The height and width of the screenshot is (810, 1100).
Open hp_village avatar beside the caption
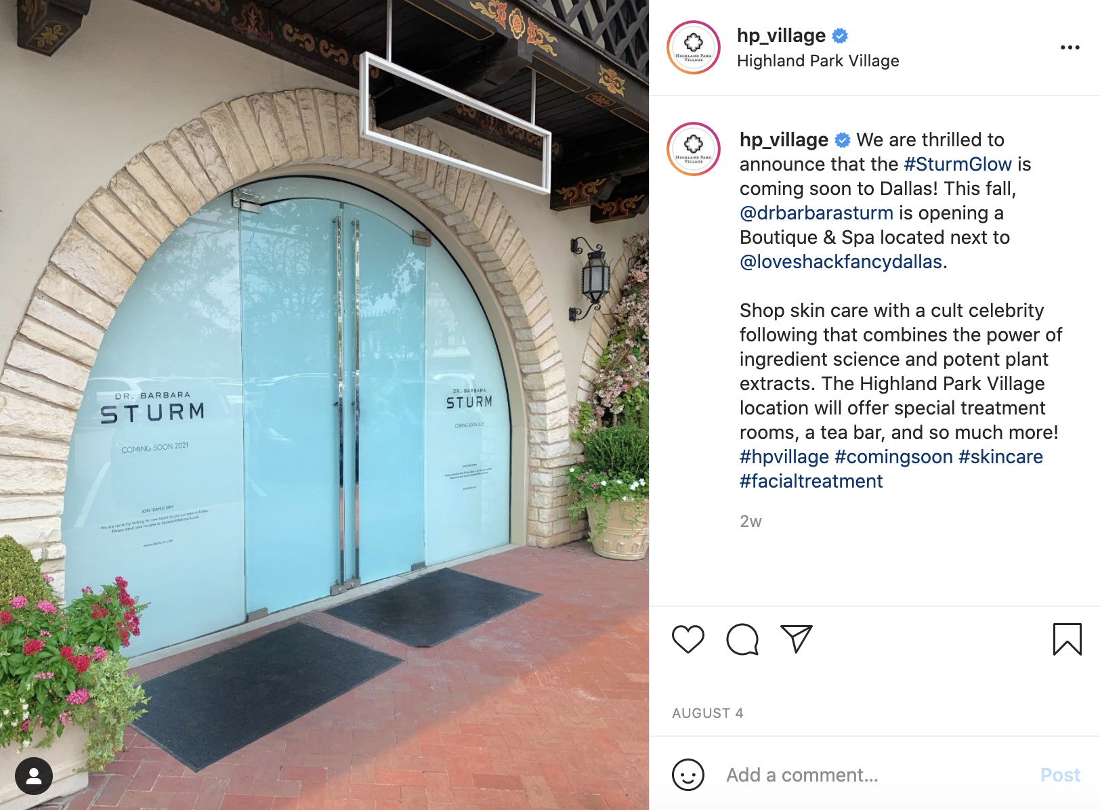(694, 149)
